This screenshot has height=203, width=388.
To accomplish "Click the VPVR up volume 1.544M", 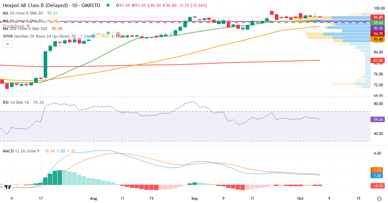I will [87, 36].
